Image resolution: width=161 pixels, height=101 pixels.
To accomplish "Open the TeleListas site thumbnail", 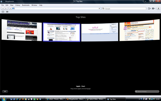I will point(140,30).
